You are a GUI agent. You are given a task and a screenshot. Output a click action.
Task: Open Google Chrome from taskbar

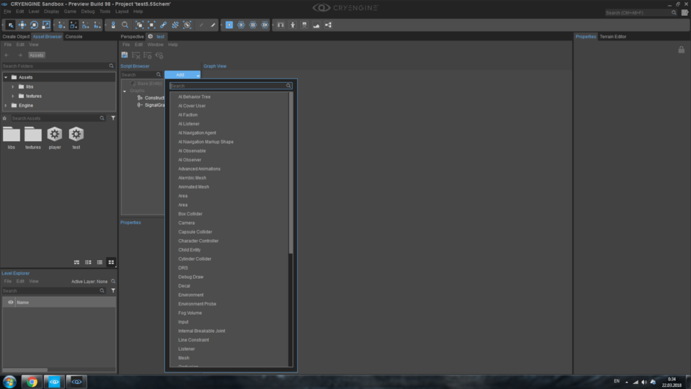tap(32, 382)
